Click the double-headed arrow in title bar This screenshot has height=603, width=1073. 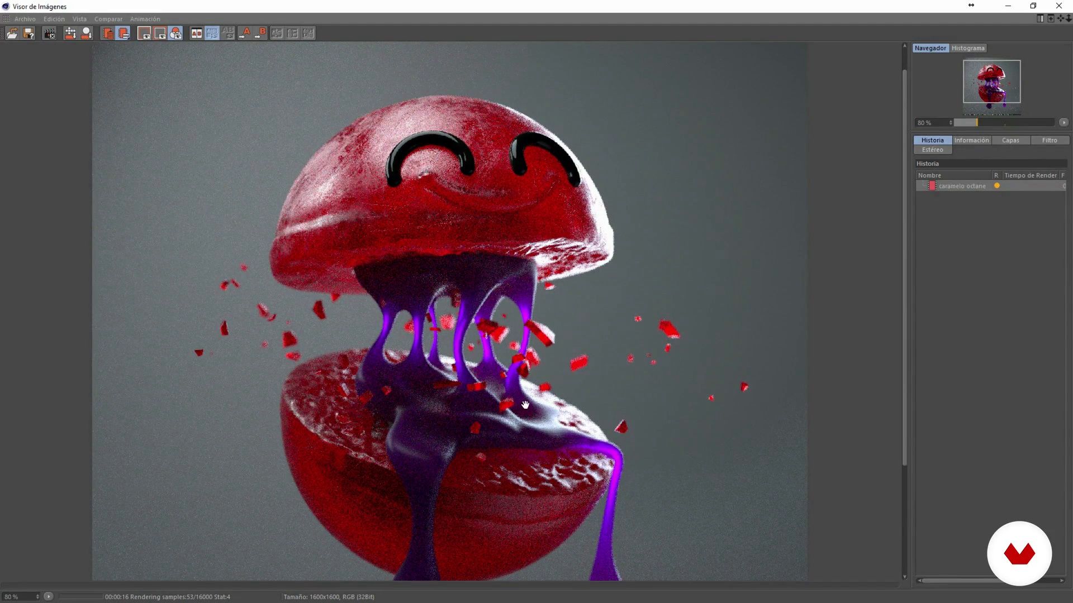click(971, 6)
